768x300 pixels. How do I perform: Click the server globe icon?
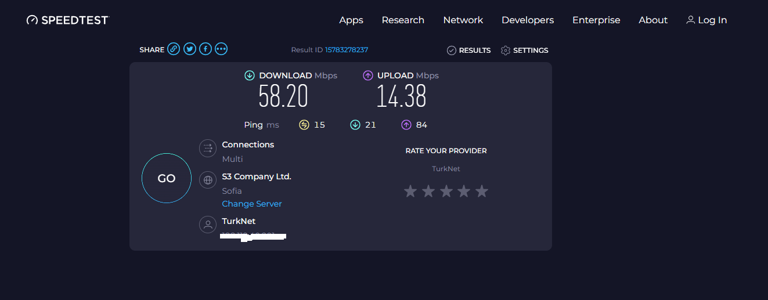coord(208,180)
